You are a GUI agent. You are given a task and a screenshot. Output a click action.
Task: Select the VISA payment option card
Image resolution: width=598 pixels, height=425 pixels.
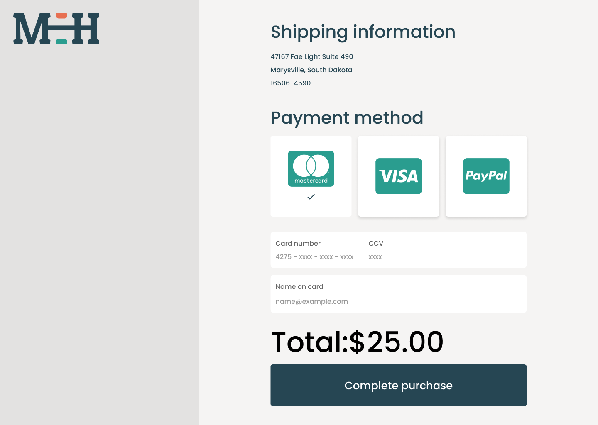pos(398,176)
